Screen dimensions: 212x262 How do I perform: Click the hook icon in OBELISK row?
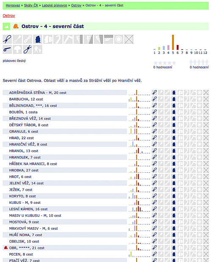187,241
